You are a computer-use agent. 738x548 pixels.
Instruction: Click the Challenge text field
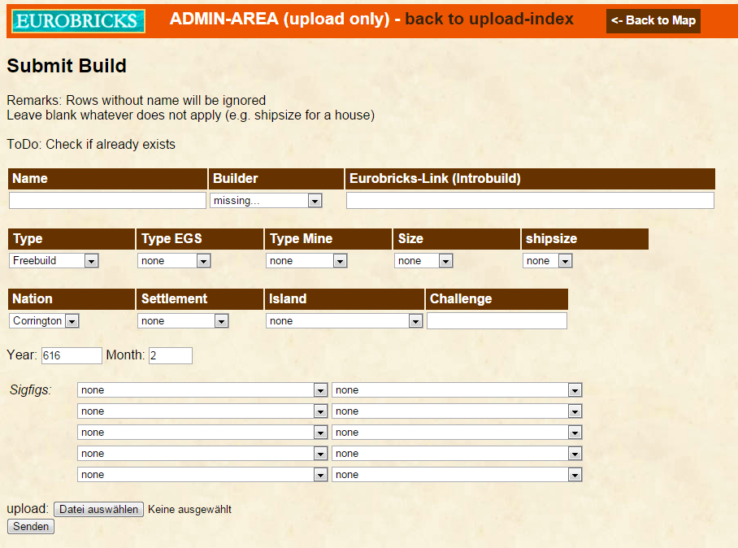(497, 321)
